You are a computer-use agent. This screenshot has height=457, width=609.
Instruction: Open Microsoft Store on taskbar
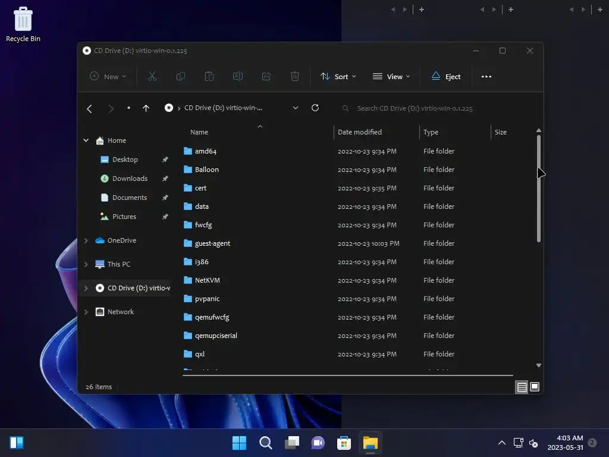(x=344, y=443)
